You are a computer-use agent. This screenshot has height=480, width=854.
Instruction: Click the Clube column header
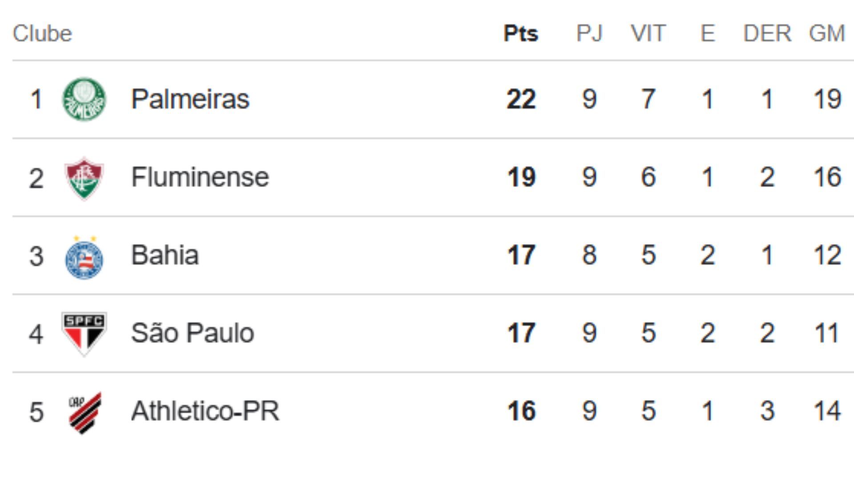(x=42, y=33)
